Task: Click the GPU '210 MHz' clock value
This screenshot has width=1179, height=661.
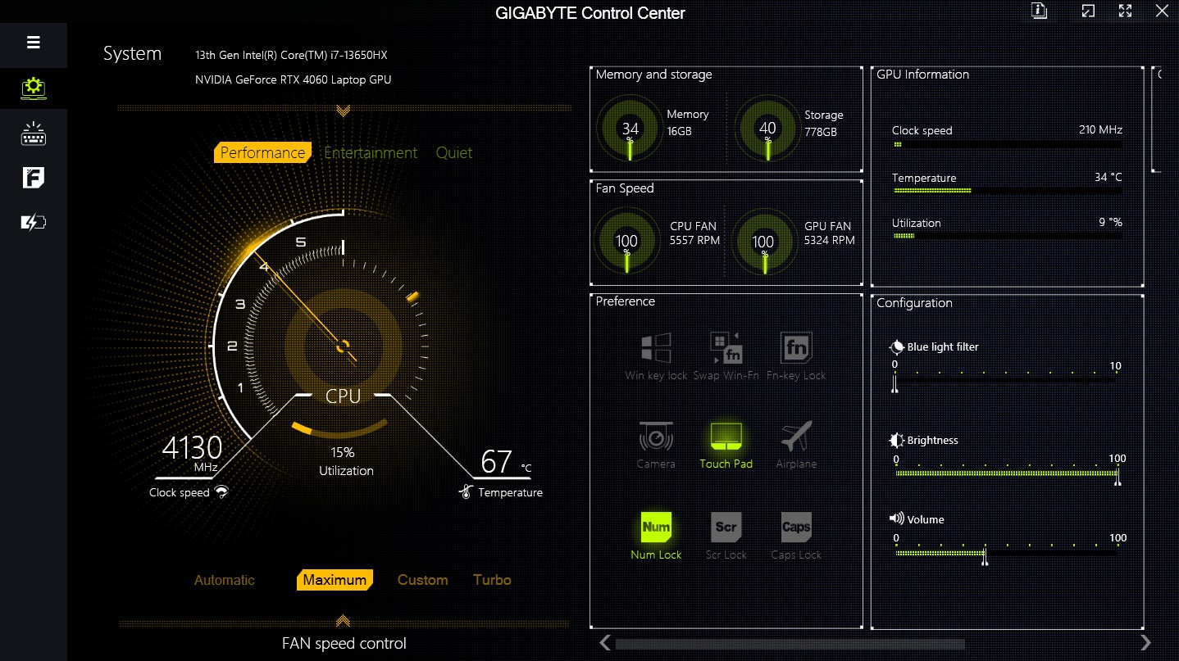Action: 1100,129
